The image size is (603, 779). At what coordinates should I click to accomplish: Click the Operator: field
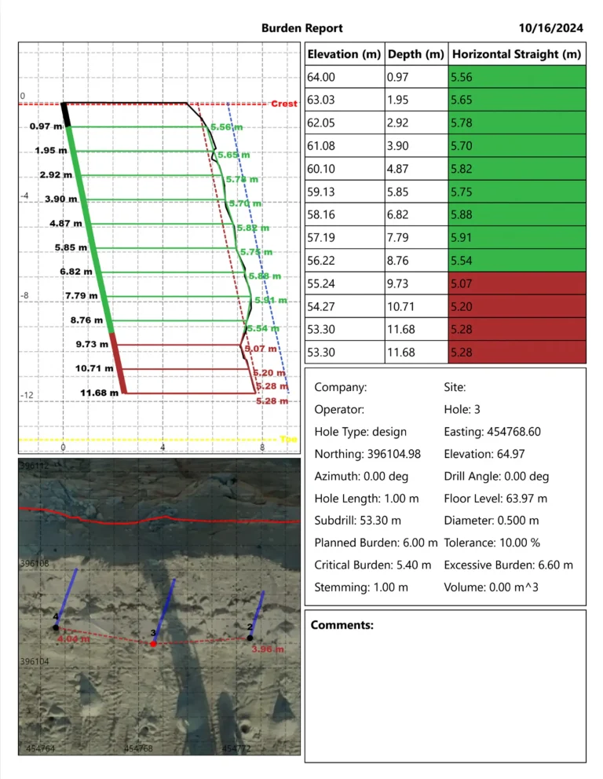pos(338,409)
